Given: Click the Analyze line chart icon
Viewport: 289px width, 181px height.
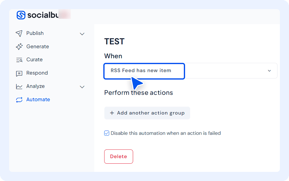Looking at the screenshot, I should tap(19, 87).
